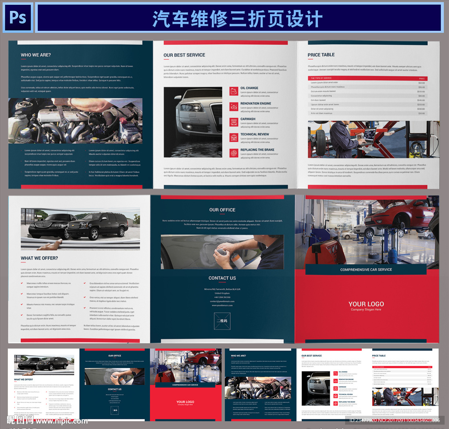Click the large red Renovation Engine icon
The width and height of the screenshot is (449, 429).
pos(234,107)
